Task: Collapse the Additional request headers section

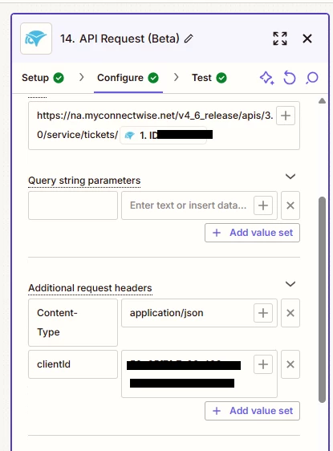Action: click(290, 284)
